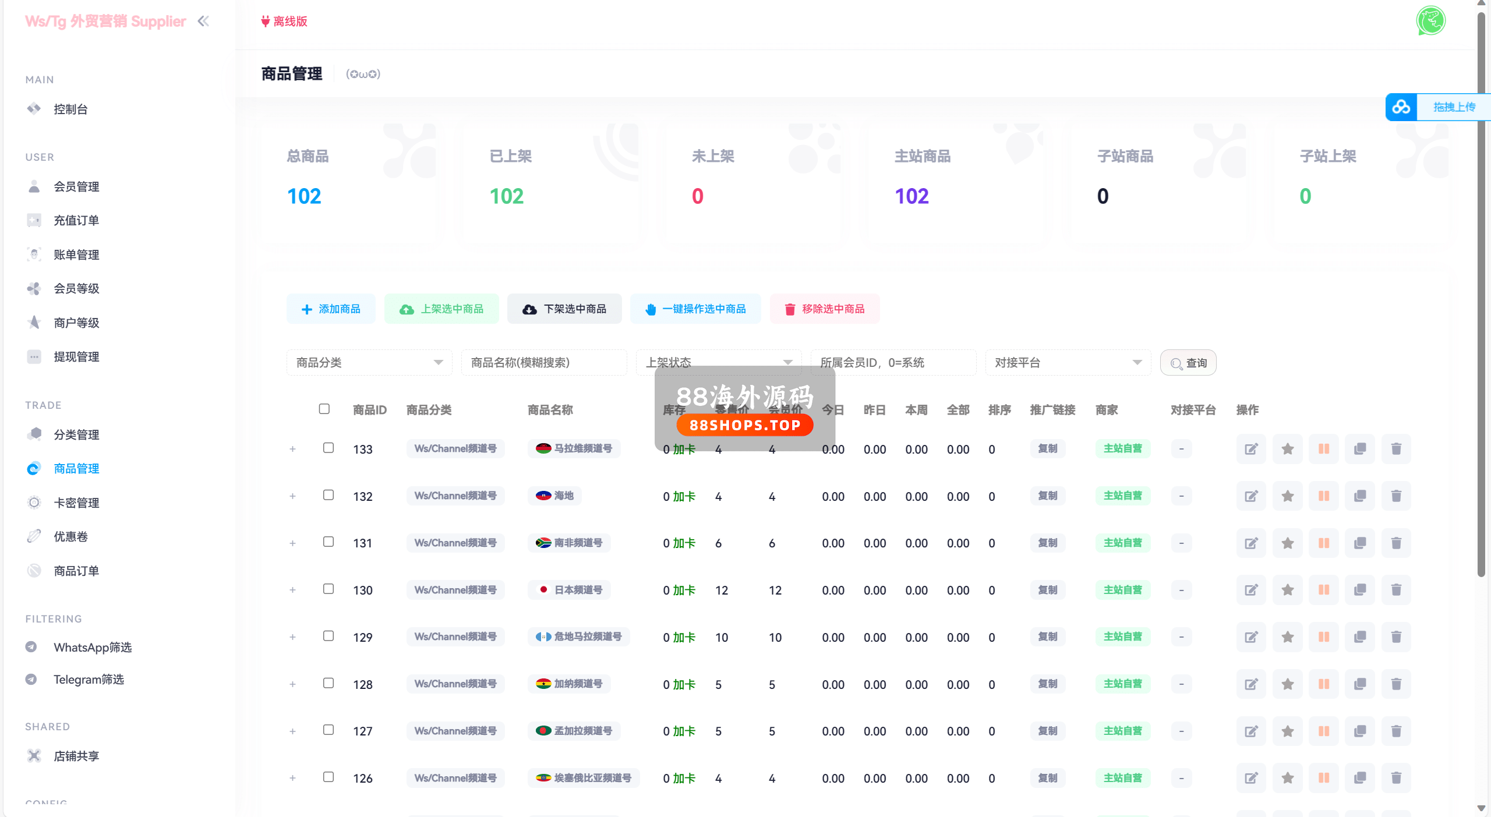The height and width of the screenshot is (817, 1491).
Task: Open the cloud drag-upload panel icon
Action: [1401, 107]
